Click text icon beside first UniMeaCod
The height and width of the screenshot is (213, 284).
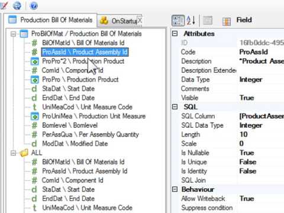34,107
